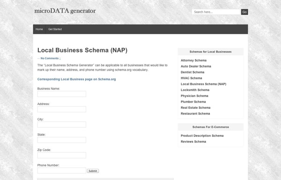Open the Product Description Schema link
The height and width of the screenshot is (180, 281).
[x=202, y=136]
